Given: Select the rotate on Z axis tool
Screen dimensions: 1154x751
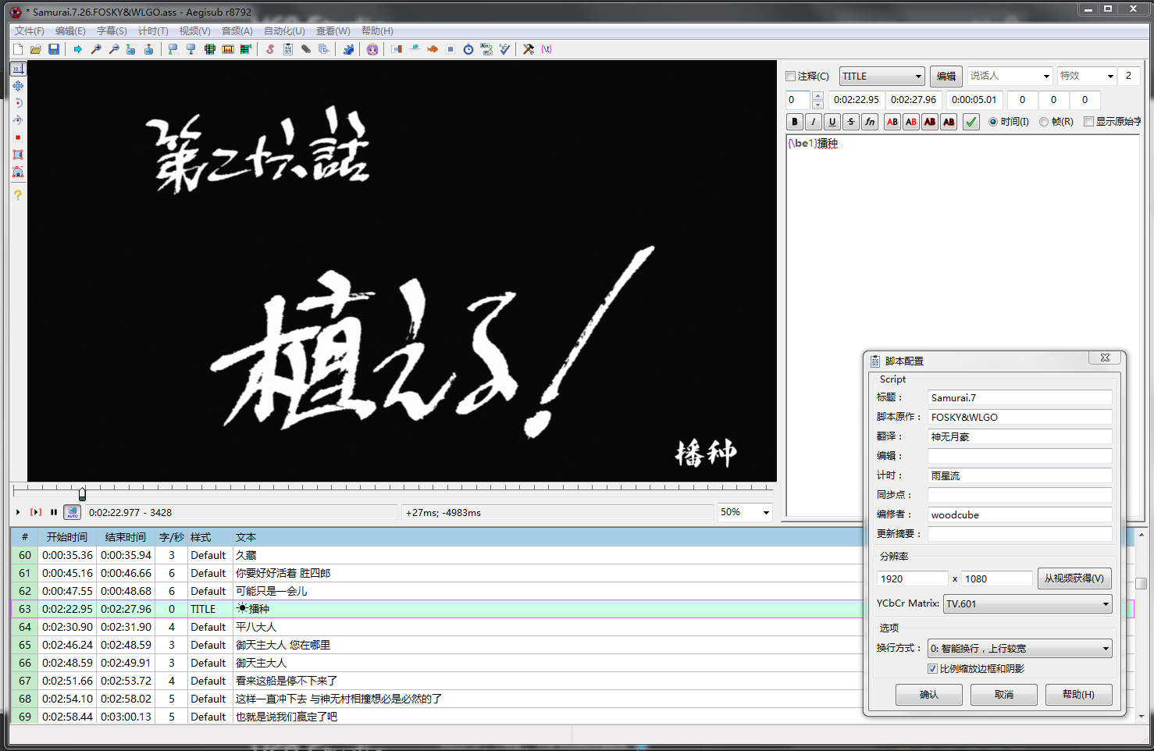Looking at the screenshot, I should coord(18,103).
